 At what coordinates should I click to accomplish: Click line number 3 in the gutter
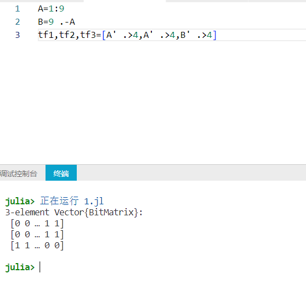[x=18, y=35]
